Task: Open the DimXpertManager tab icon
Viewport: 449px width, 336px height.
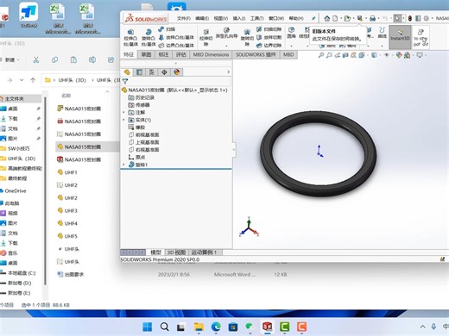Action: tap(164, 72)
